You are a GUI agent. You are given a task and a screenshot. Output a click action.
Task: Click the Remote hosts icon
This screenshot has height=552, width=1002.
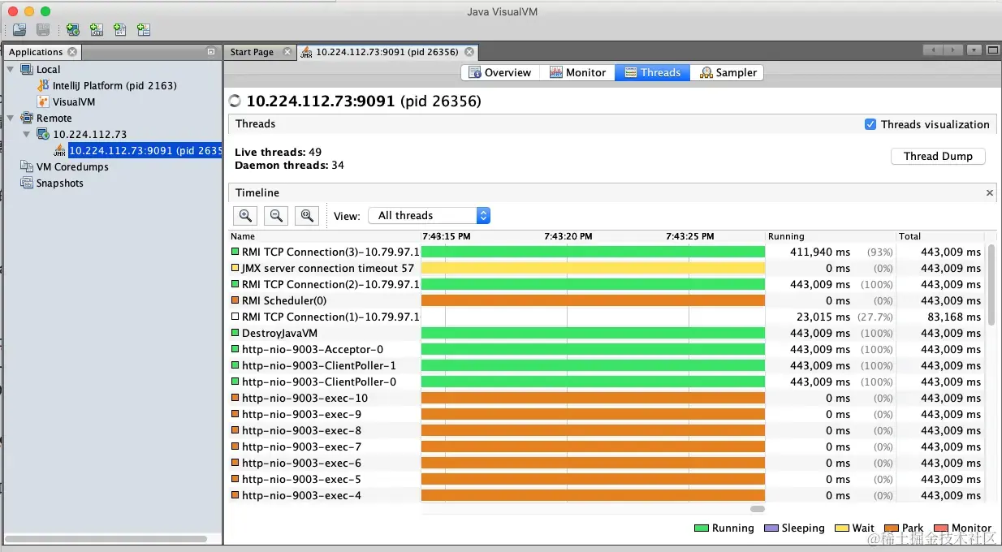27,118
